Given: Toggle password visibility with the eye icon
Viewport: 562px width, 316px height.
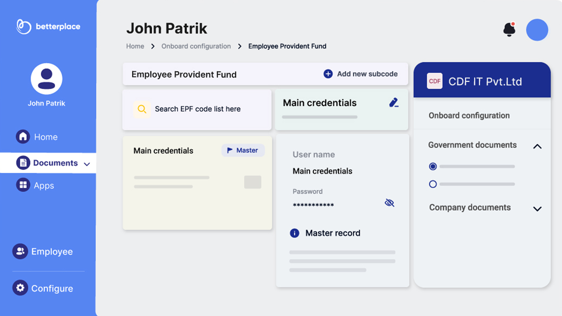Looking at the screenshot, I should click(389, 203).
